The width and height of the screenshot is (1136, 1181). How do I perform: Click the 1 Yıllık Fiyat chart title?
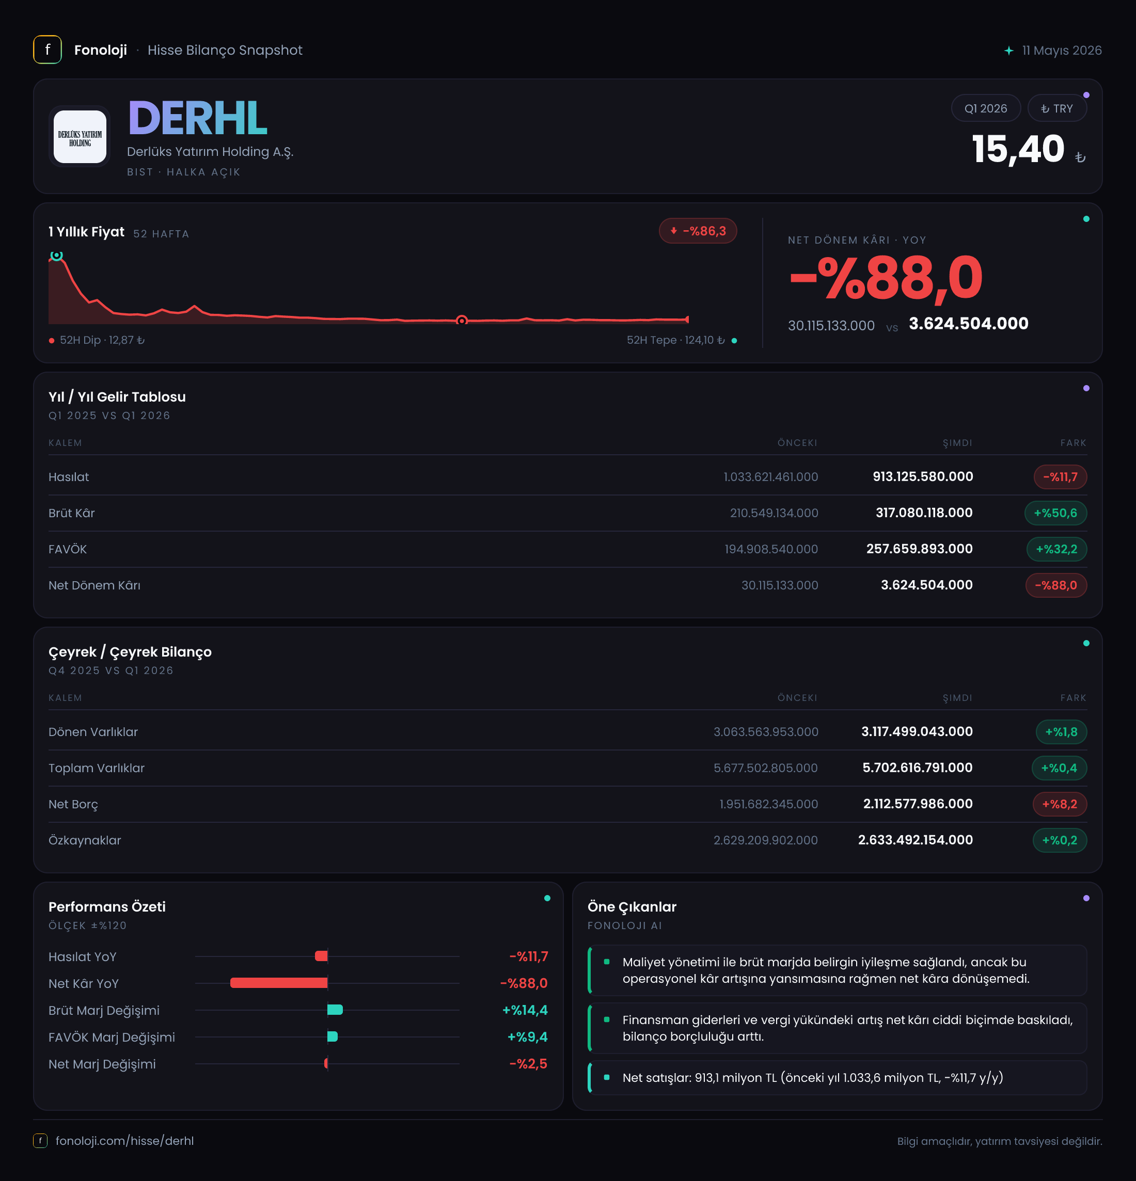[86, 232]
